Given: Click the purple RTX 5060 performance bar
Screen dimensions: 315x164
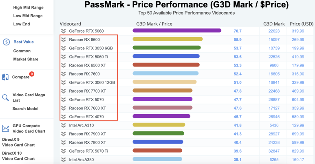Looking at the screenshot, I should coord(177,30).
